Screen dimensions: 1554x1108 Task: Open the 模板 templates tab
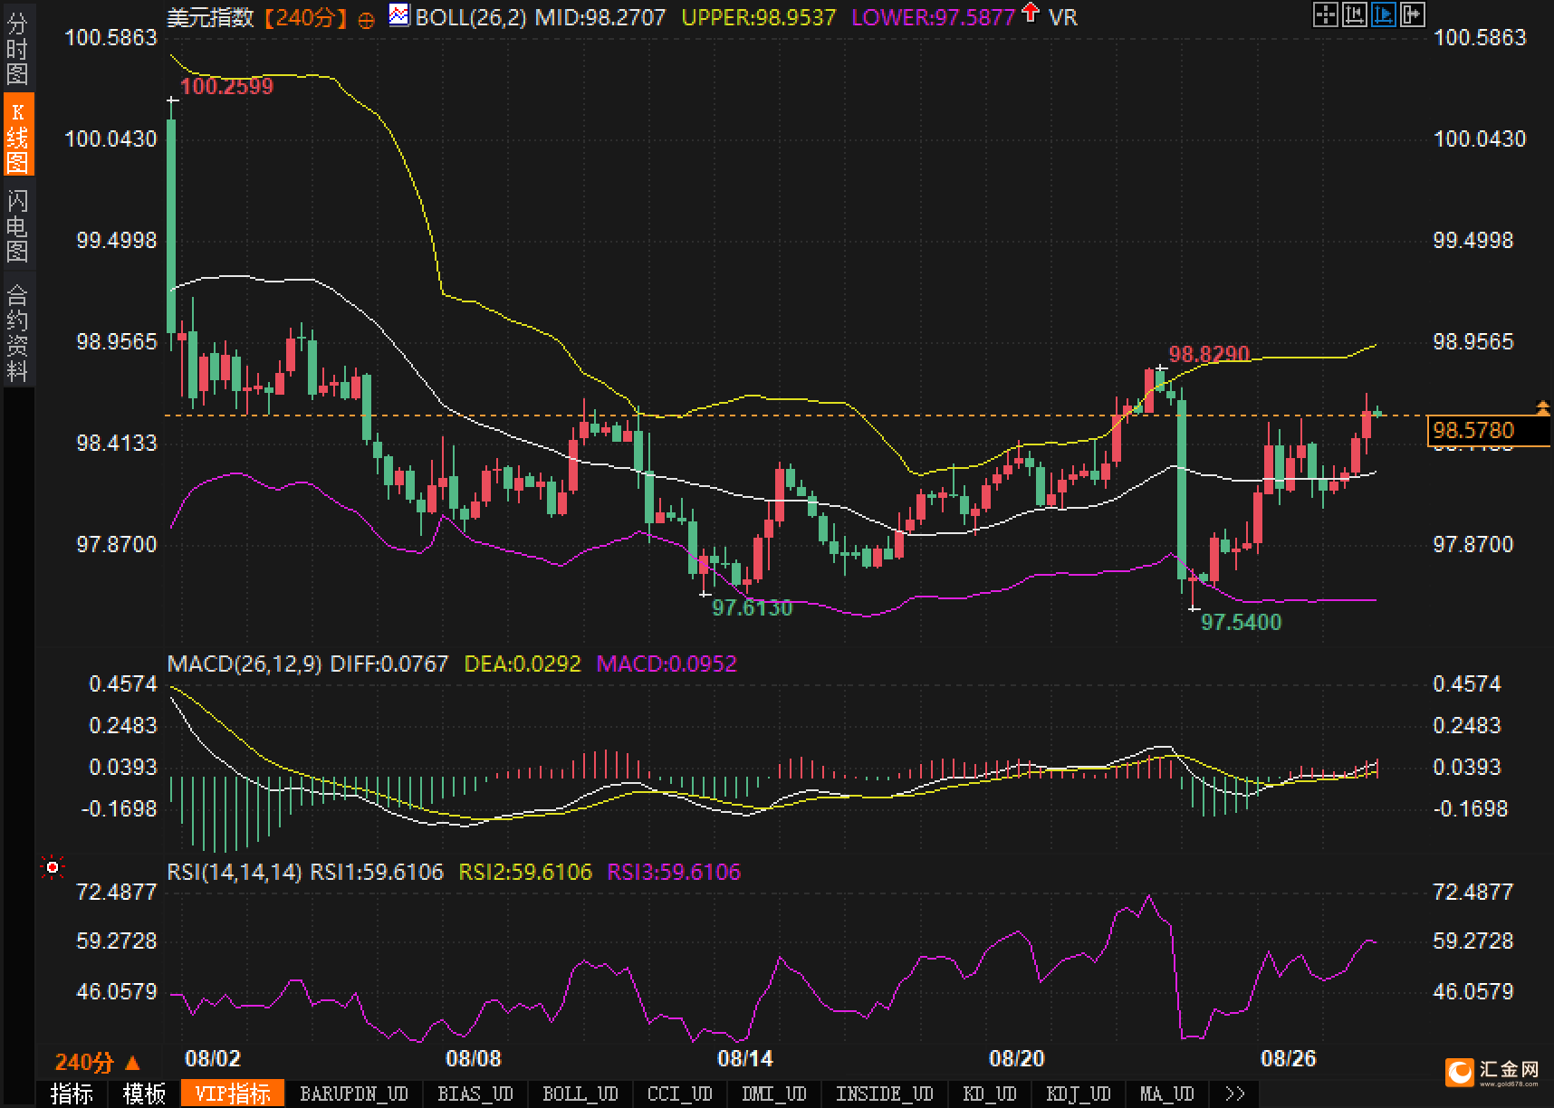coord(145,1094)
